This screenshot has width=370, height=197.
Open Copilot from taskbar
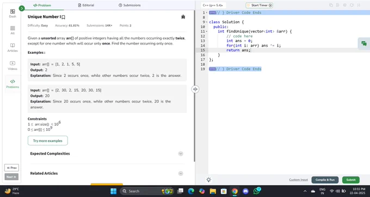pyautogui.click(x=202, y=191)
